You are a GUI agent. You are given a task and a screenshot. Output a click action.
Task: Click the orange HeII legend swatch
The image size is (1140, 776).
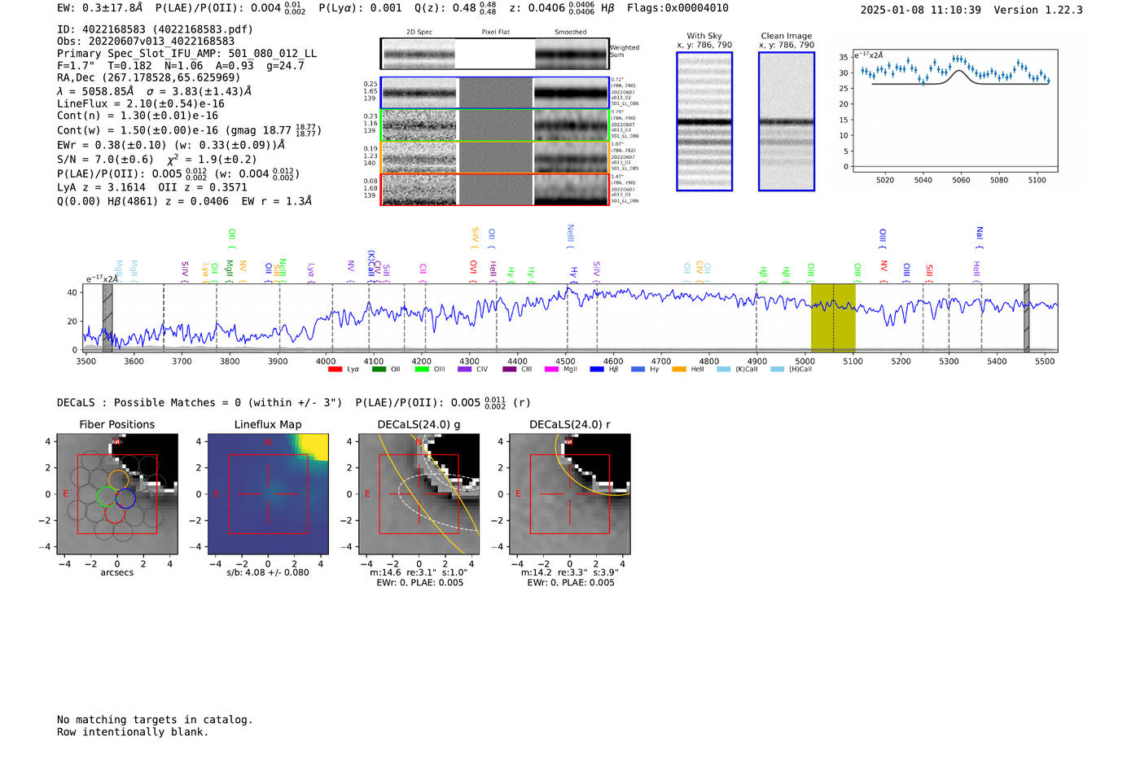pyautogui.click(x=679, y=370)
